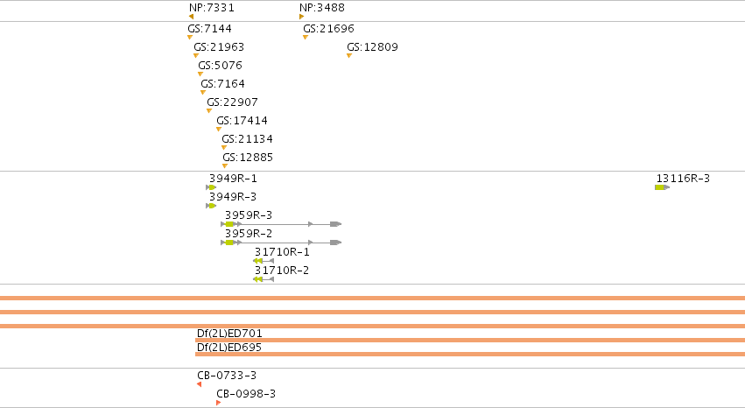The width and height of the screenshot is (745, 408).
Task: Click the CB-0733-3 text label
Action: tap(227, 376)
